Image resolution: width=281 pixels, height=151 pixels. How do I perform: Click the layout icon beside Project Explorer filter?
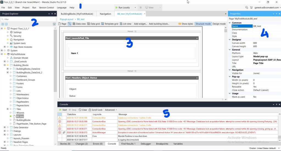[x=54, y=24]
